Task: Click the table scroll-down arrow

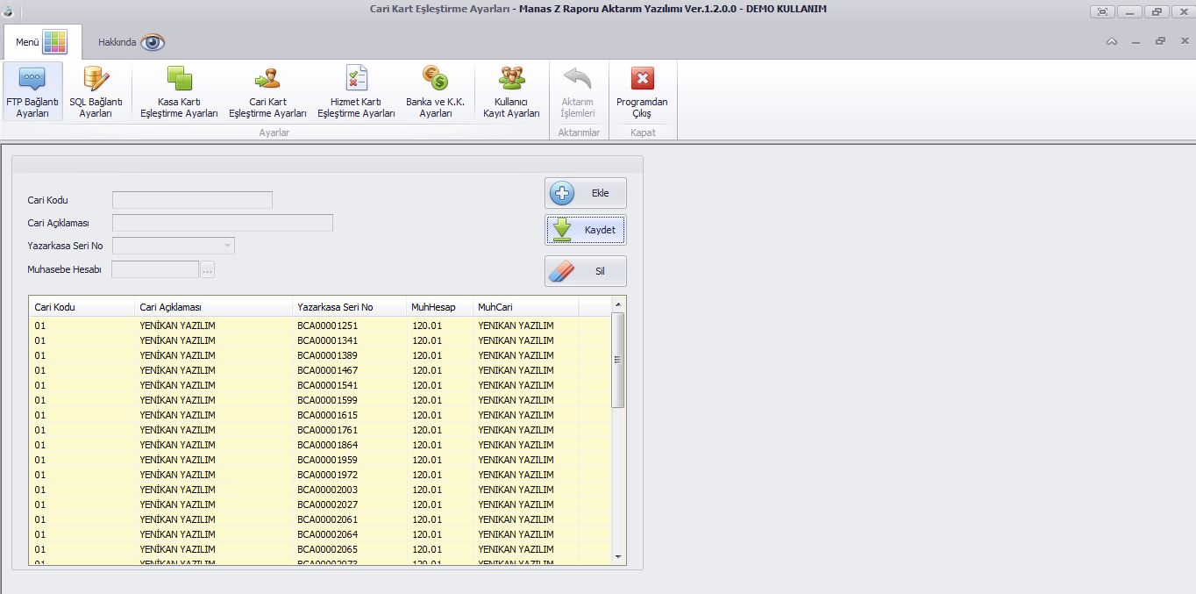Action: tap(618, 556)
